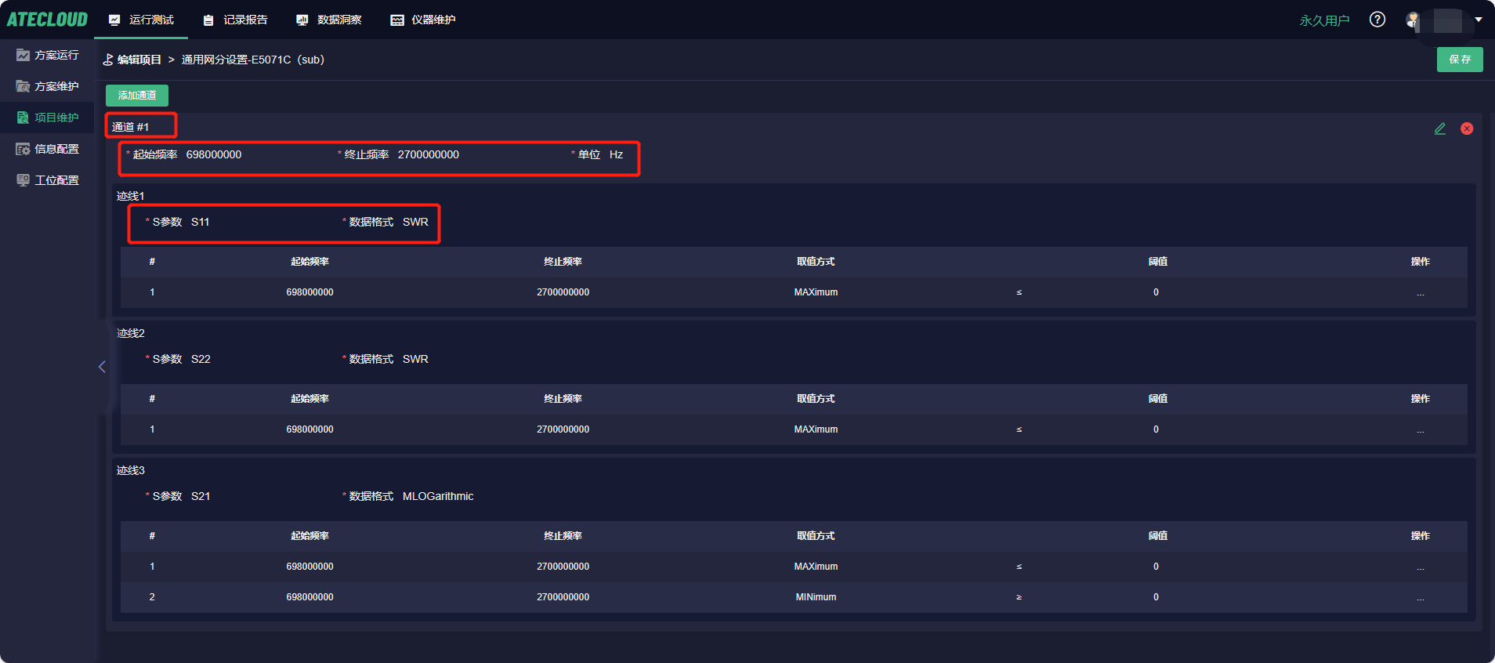Open the 仪器维护 tab

point(424,20)
